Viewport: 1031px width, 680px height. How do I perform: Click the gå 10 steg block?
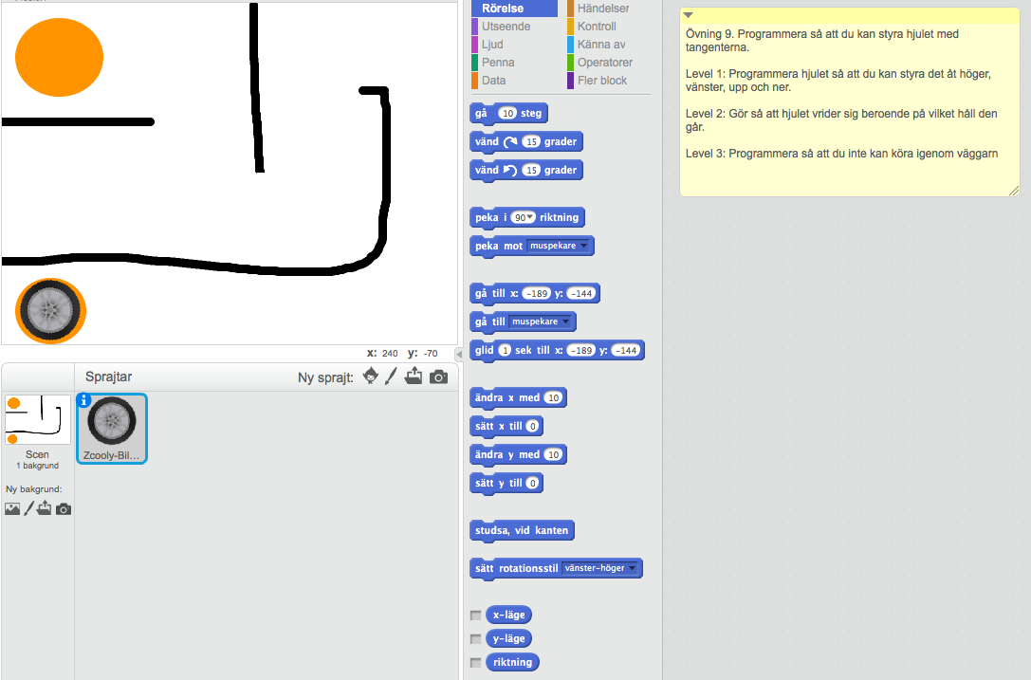508,114
